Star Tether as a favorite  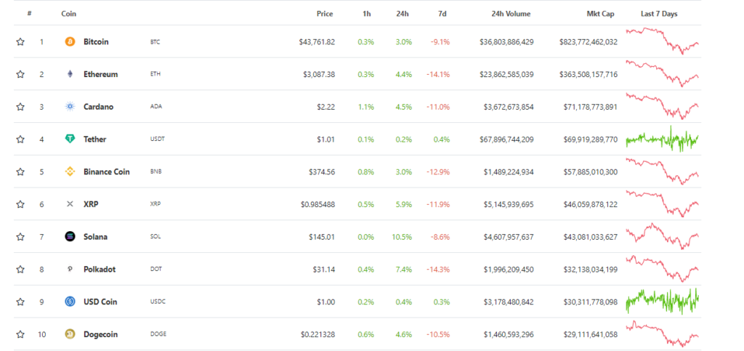20,139
